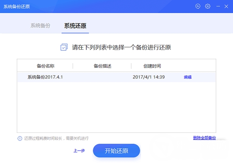Click the info icon beside the restore warning
The image size is (233, 165).
[19, 138]
